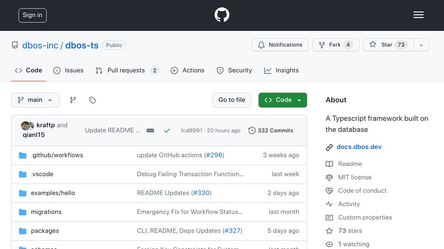Click the GitHub logo in header
The width and height of the screenshot is (444, 249).
tap(222, 15)
